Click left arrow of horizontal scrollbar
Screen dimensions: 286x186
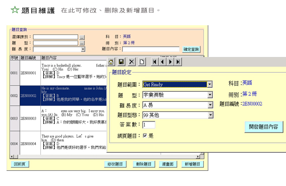point(12,156)
